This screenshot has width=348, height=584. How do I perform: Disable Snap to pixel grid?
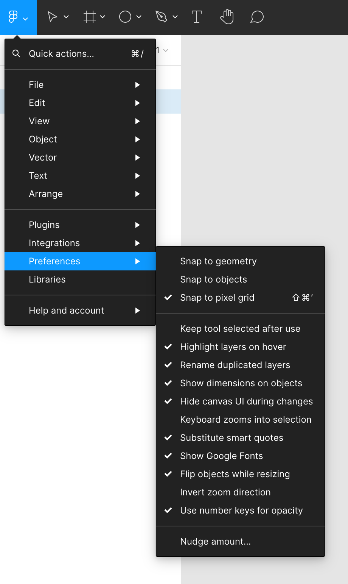(217, 298)
